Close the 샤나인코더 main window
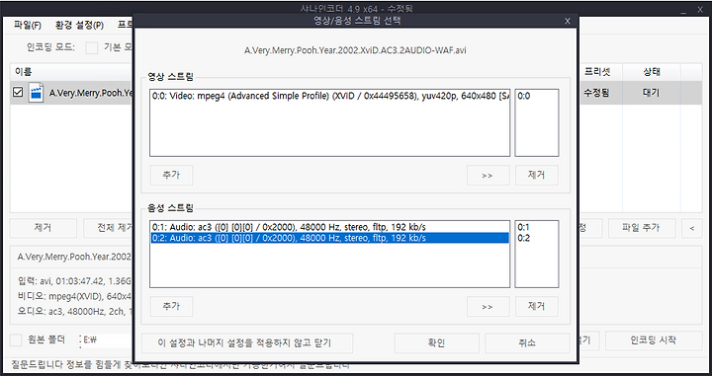712x376 pixels. (700, 10)
